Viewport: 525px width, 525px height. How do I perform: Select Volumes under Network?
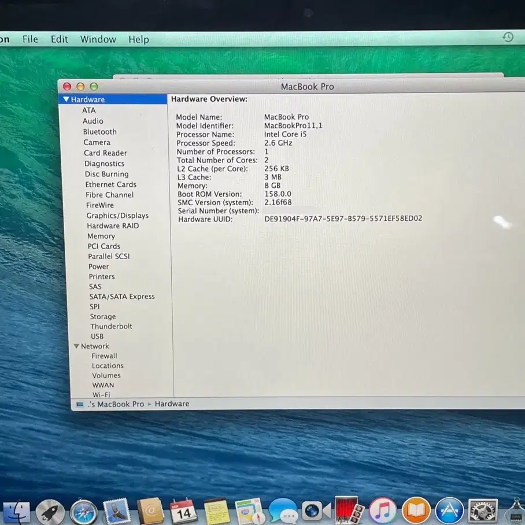[x=106, y=375]
